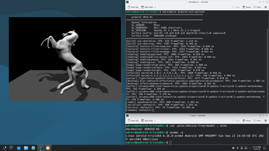Expand Split View dropdown in bash Konsole
This screenshot has width=269, height=151.
pos(155,121)
